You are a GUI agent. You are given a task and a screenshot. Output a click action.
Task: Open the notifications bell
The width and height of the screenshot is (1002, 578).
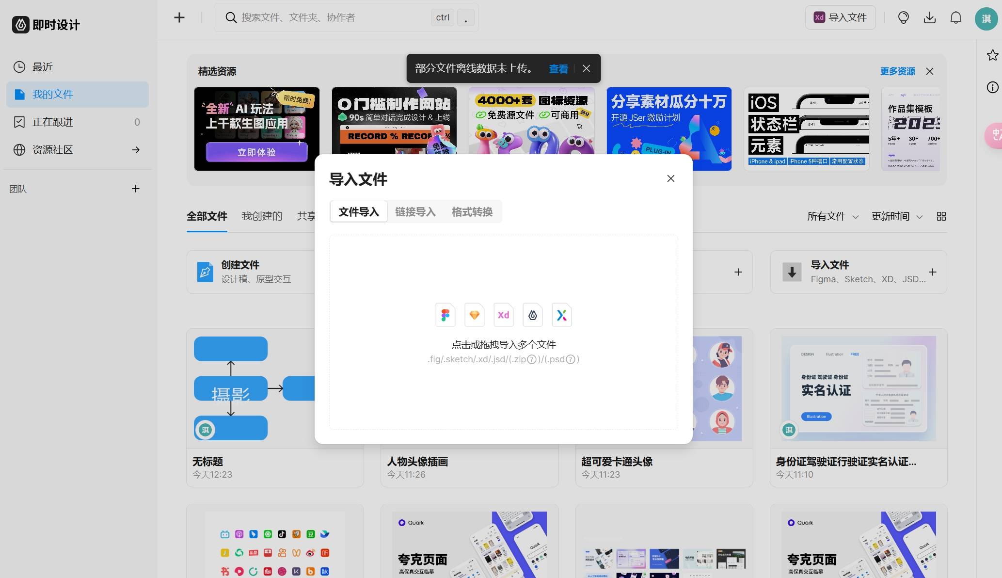pyautogui.click(x=955, y=17)
